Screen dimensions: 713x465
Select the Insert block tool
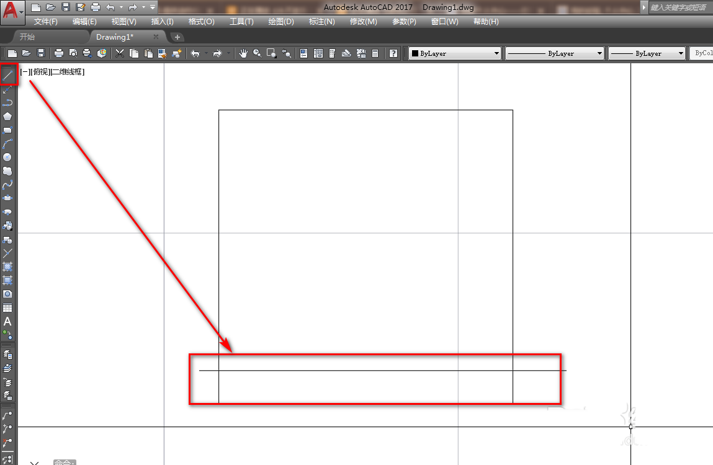[x=7, y=226]
